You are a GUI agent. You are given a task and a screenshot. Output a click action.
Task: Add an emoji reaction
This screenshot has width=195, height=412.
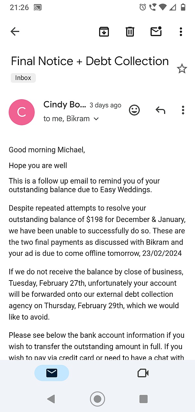click(134, 110)
